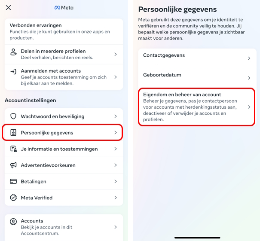Click the ID card icon for Persoonlijke gegevens
260x241 pixels.
[13, 133]
